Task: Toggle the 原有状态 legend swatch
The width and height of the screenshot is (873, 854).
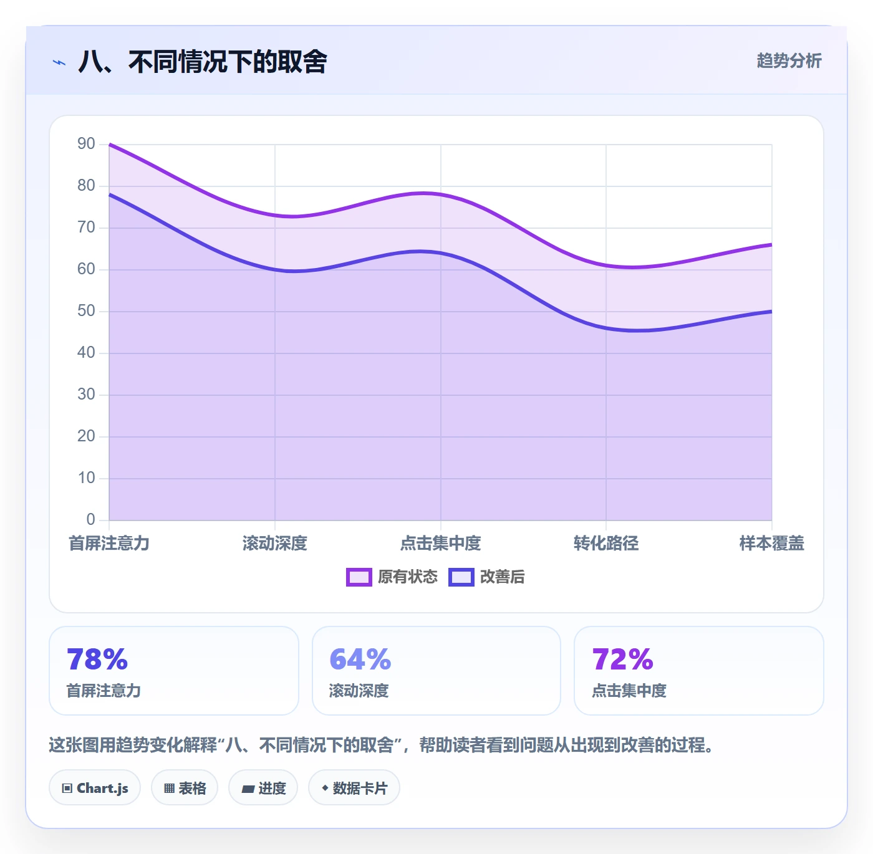Action: (x=359, y=577)
